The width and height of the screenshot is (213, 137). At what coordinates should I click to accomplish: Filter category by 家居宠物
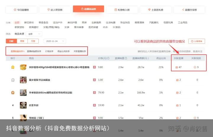point(19,27)
